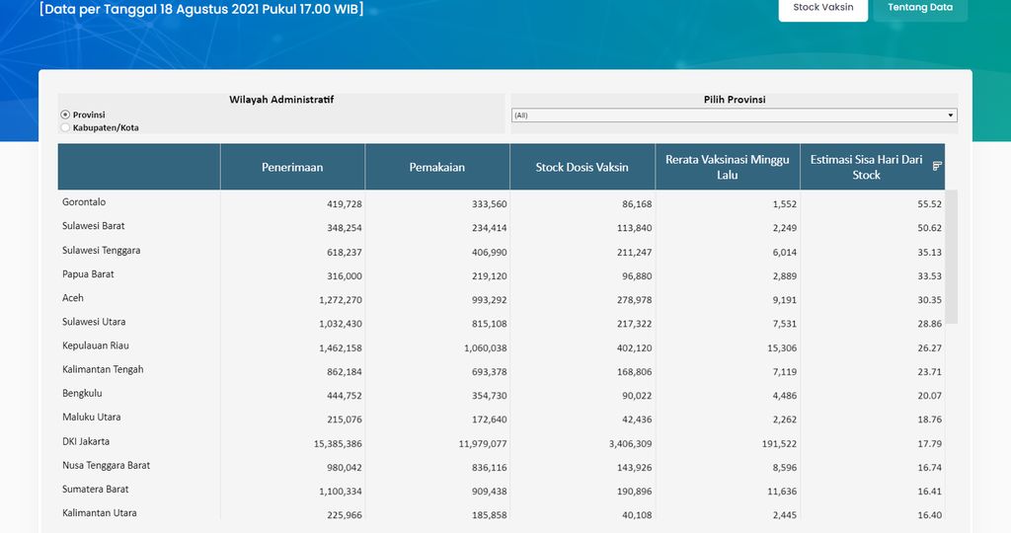The height and width of the screenshot is (533, 1011).
Task: Click Kalimantan Tengah's Penerimaan value 862,184
Action: [x=345, y=372]
